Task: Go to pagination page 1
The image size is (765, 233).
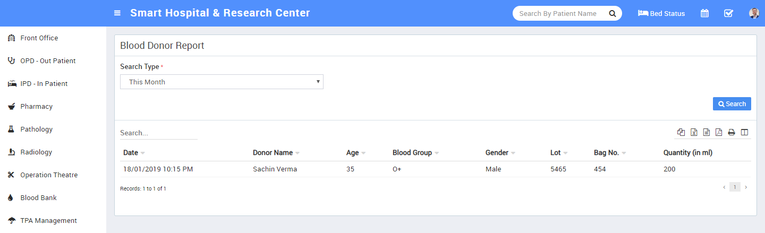Action: click(x=735, y=187)
